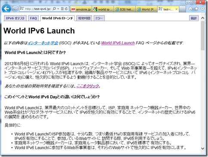Switch to the 'ICSI Net...' browser tab
208x157 pixels.
point(125,9)
